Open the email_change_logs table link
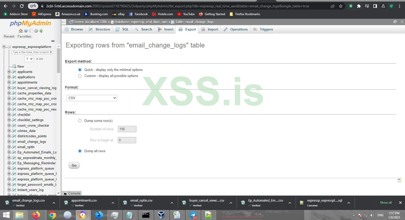 tap(32, 142)
